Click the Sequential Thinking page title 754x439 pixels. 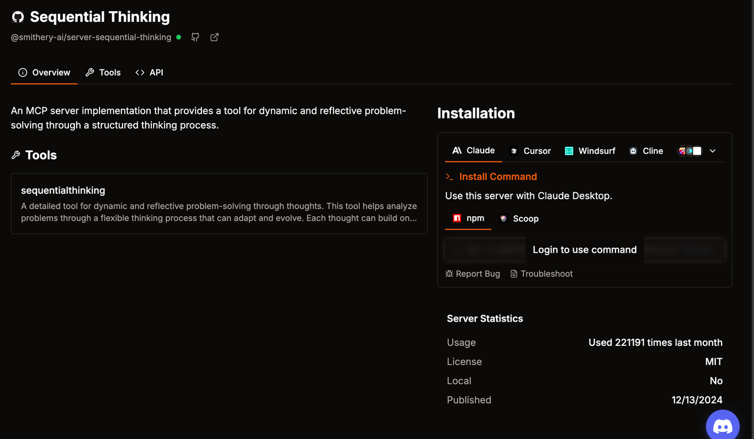[100, 17]
